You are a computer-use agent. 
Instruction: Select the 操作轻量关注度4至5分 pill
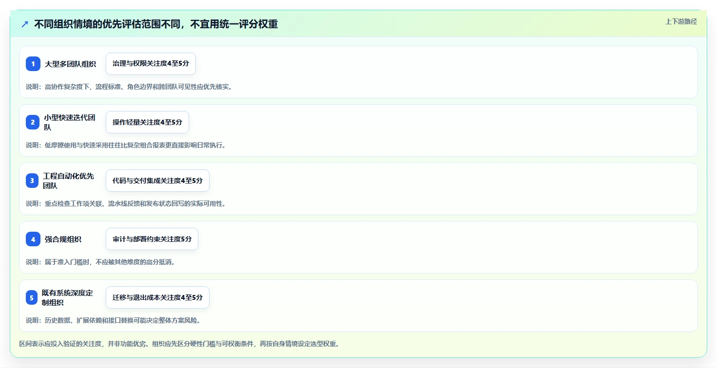pyautogui.click(x=147, y=122)
